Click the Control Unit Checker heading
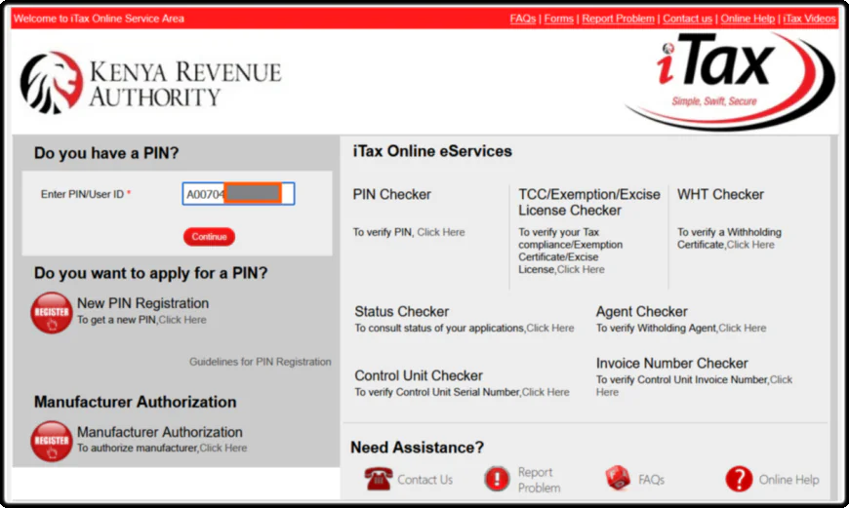 click(419, 375)
